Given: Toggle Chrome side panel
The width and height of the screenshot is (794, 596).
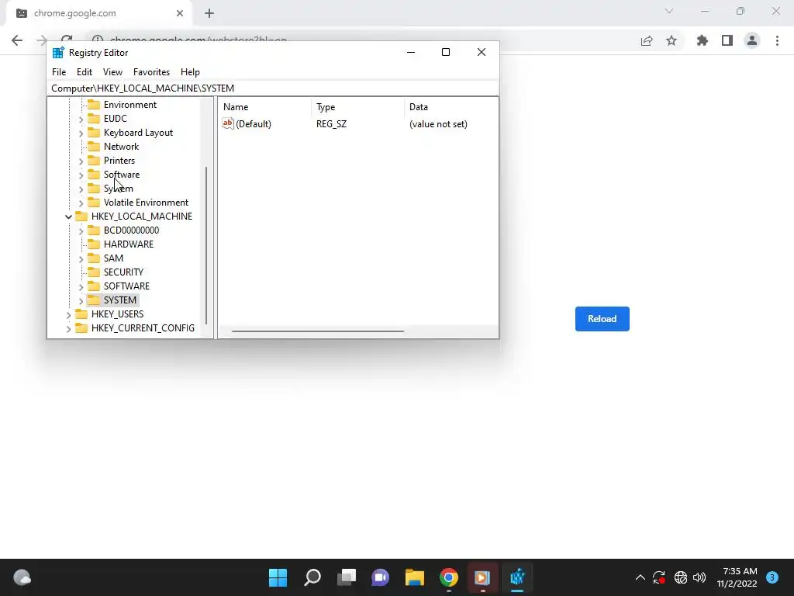Looking at the screenshot, I should click(x=727, y=40).
